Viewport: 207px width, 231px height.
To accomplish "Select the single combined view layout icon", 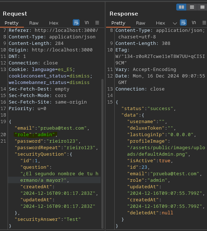I will (202, 7).
